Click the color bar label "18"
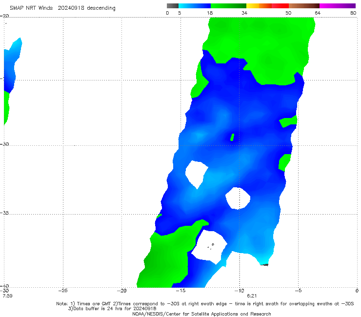The width and height of the screenshot is (361, 317). click(210, 13)
